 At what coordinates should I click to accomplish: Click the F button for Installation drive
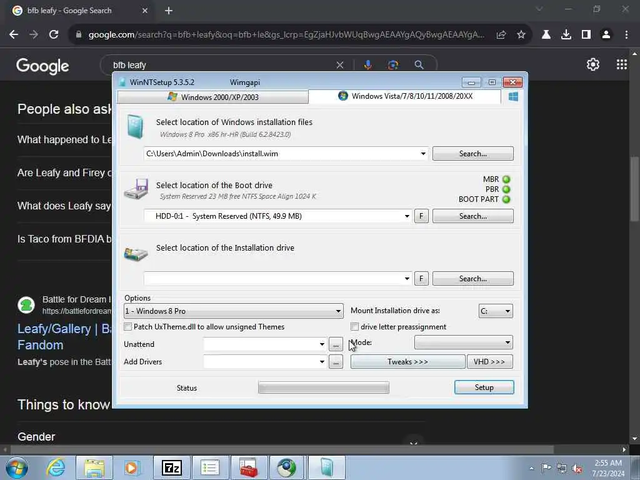(421, 279)
